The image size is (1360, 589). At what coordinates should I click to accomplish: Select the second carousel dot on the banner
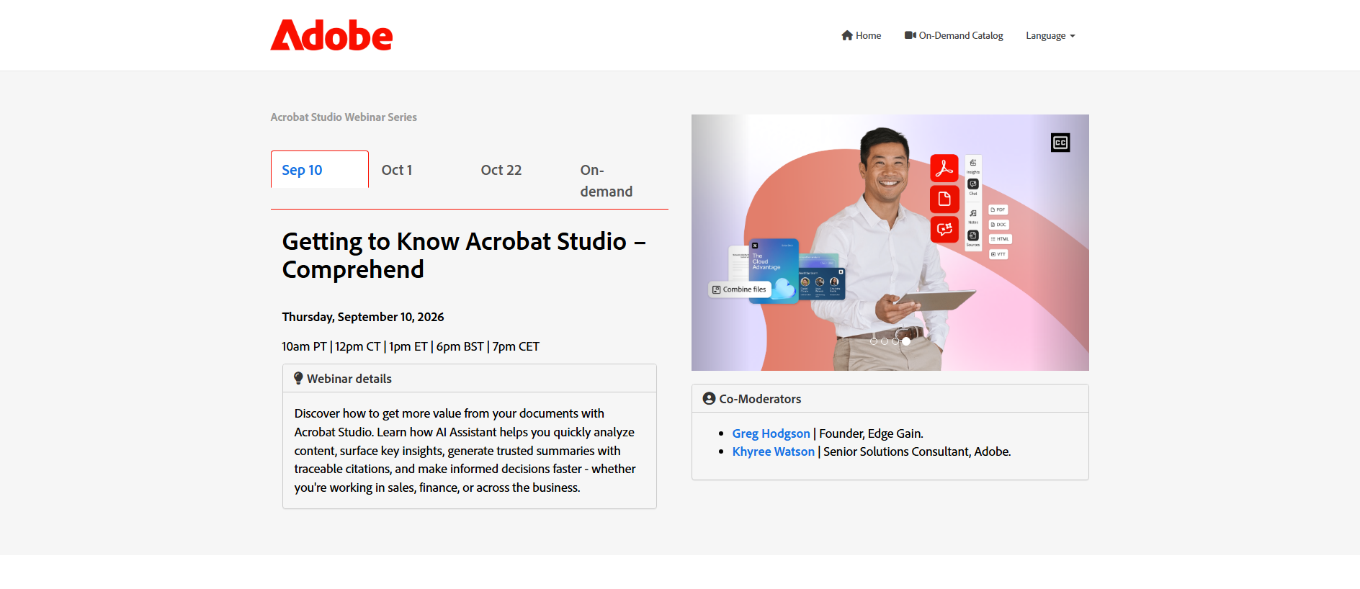[x=885, y=341]
